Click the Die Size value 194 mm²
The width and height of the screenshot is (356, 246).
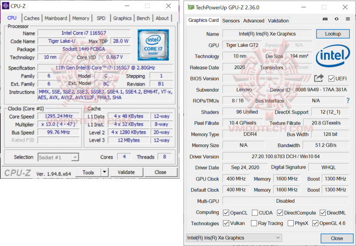[299, 56]
